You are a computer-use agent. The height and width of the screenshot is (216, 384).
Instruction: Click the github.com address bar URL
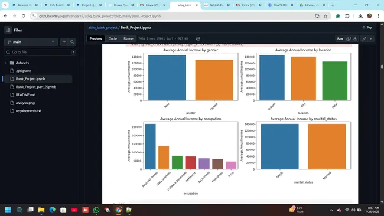pyautogui.click(x=100, y=16)
